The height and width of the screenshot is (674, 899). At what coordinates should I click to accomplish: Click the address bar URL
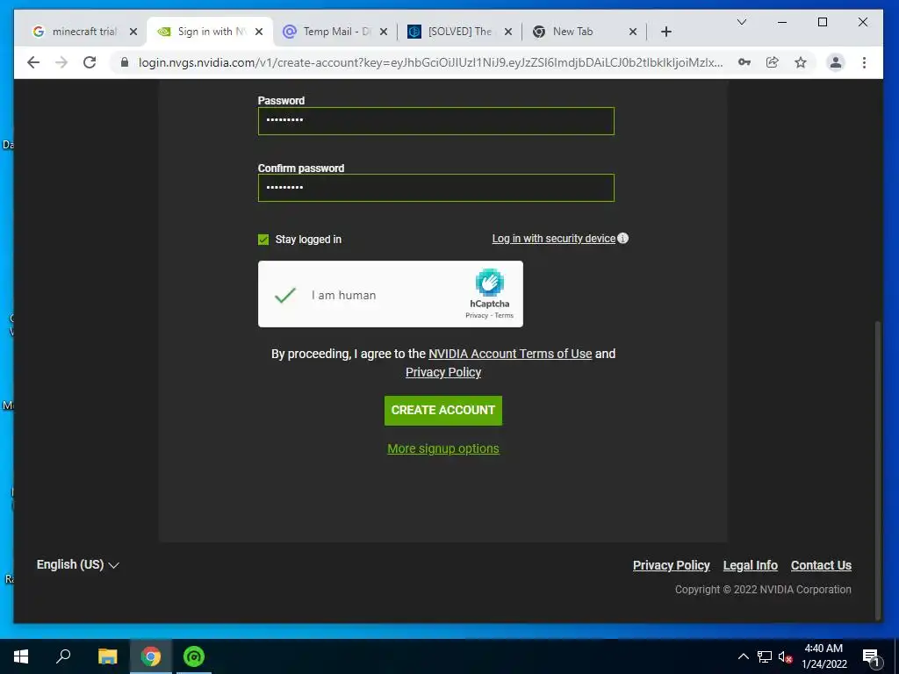coord(430,62)
